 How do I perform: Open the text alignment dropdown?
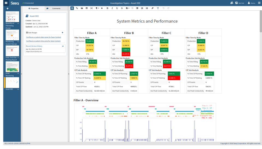[127, 8]
